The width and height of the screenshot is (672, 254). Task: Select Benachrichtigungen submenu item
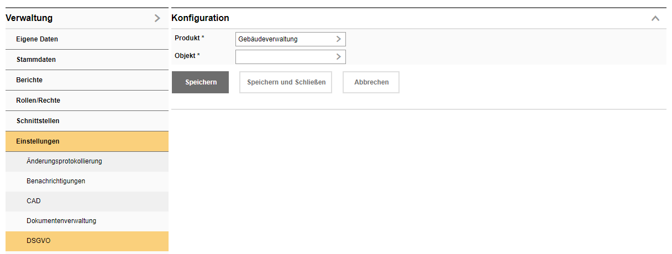pos(56,181)
